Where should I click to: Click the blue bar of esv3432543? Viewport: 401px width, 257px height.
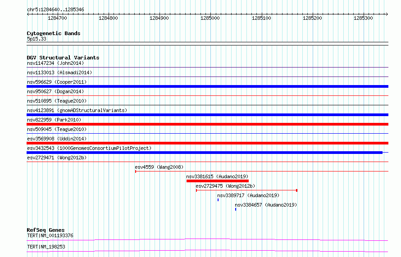click(205, 153)
